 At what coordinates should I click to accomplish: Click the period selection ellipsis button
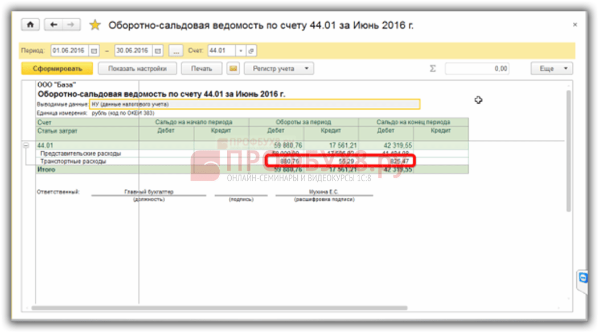click(x=176, y=51)
